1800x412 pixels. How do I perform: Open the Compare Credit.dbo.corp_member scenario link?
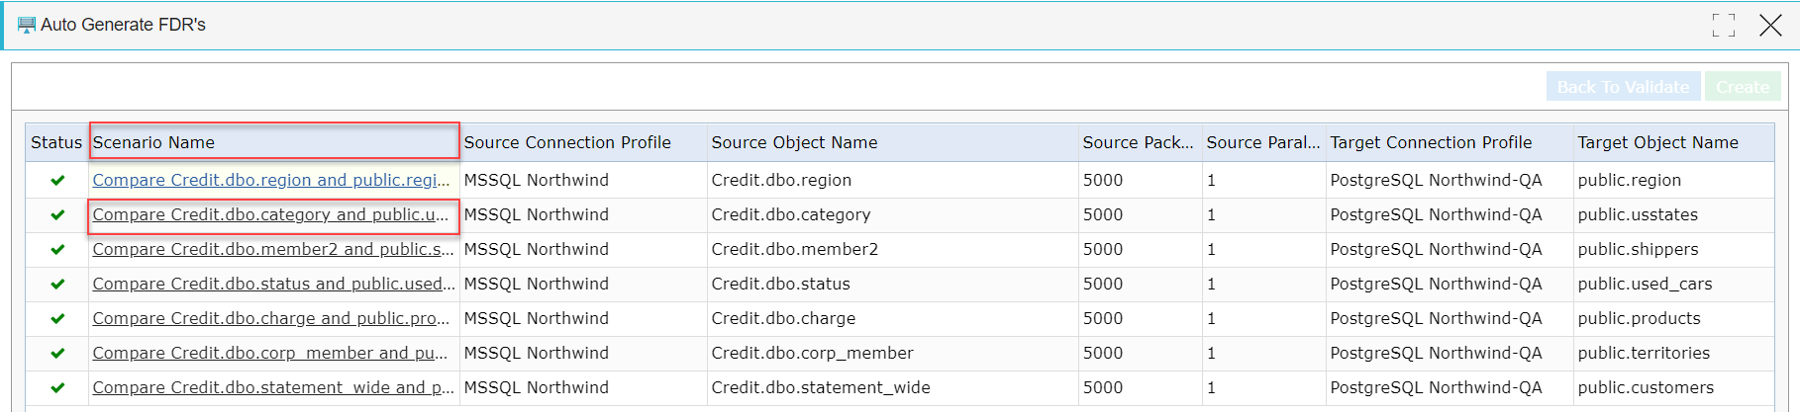(270, 353)
